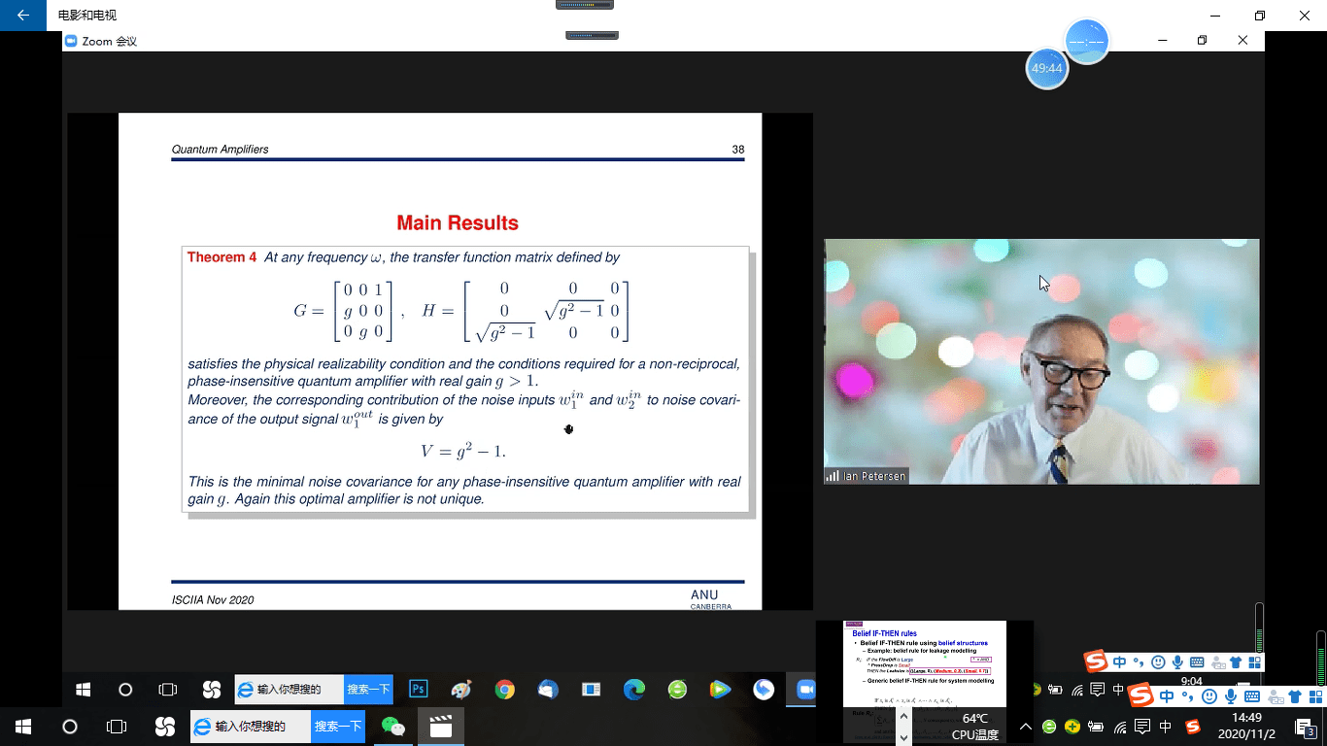Click the back arrow in Movies & TV

point(23,16)
